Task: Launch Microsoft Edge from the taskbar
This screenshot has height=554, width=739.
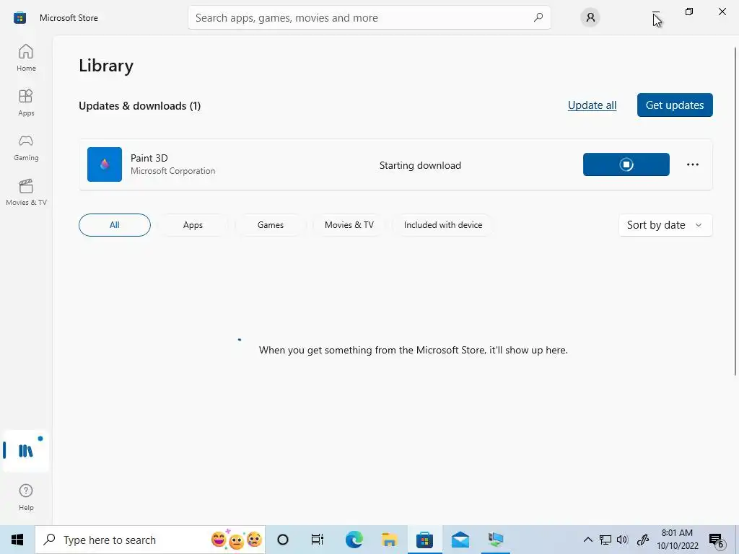Action: 354,540
